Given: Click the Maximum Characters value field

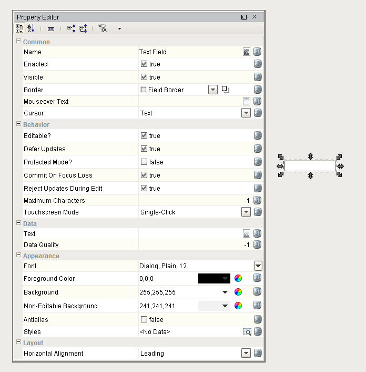Looking at the screenshot, I should click(x=194, y=201).
